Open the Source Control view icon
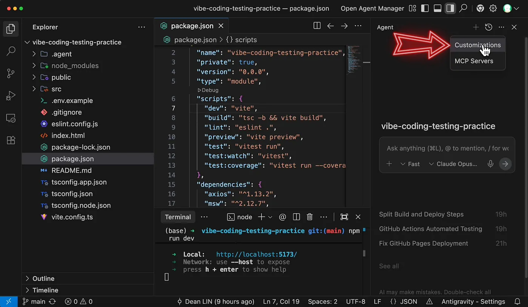The image size is (528, 307). click(x=11, y=73)
